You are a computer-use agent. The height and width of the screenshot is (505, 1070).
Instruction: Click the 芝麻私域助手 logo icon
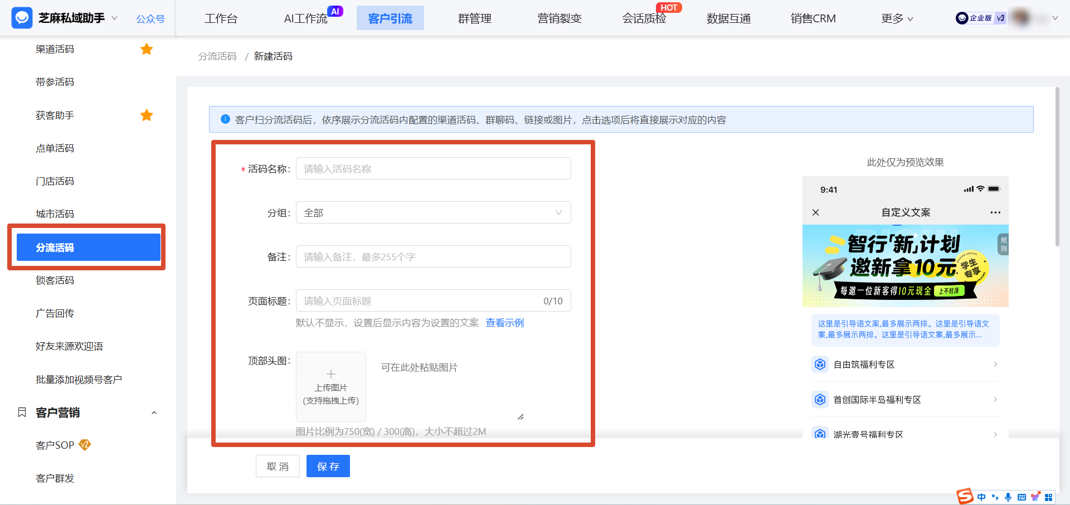point(22,18)
